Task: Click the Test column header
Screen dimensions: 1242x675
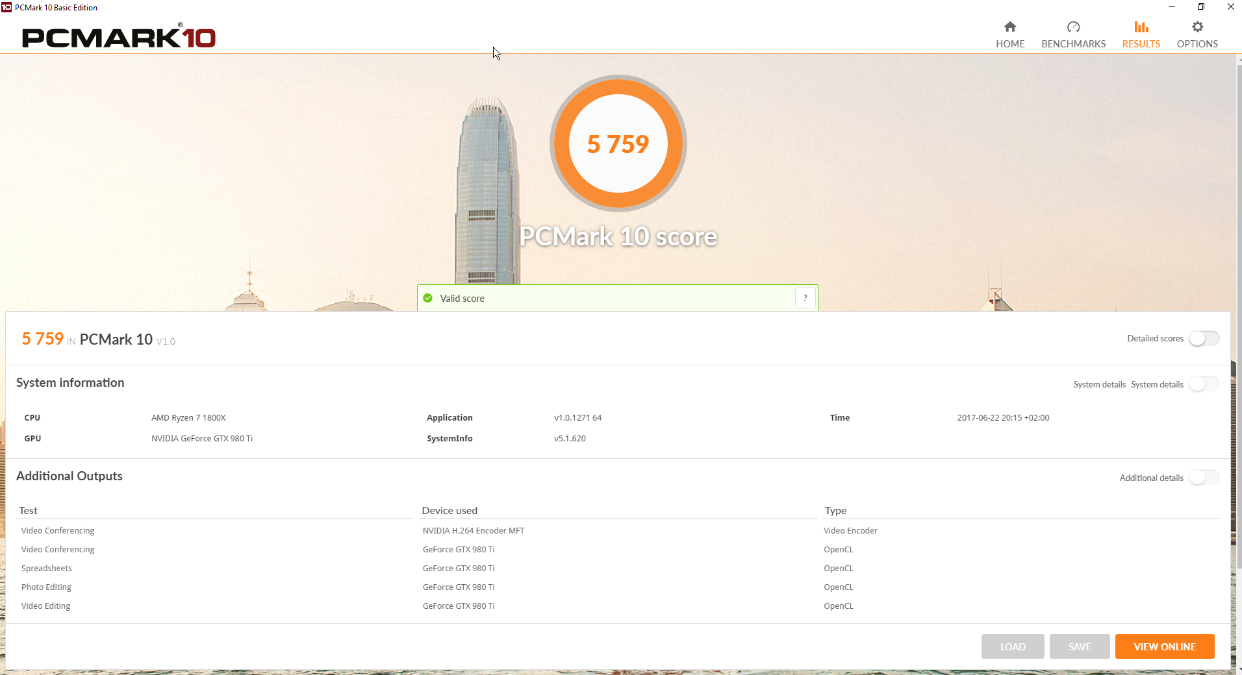Action: 28,511
